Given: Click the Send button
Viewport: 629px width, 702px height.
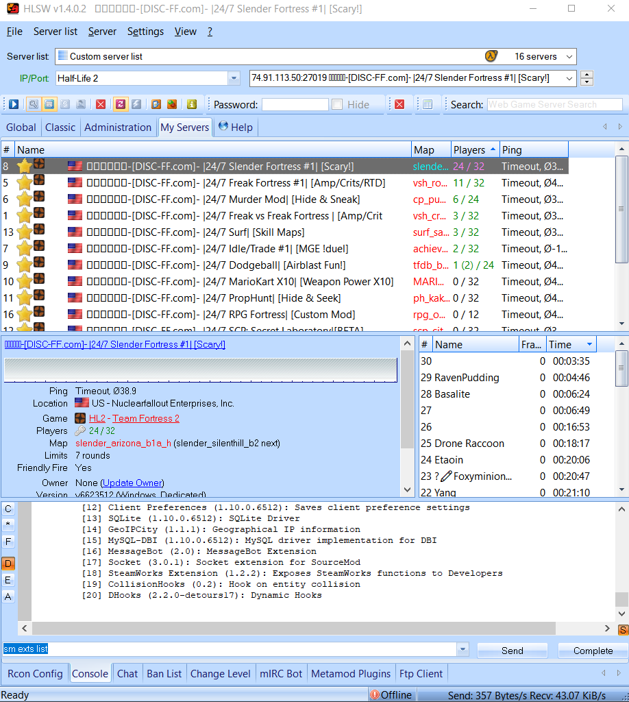Looking at the screenshot, I should point(513,651).
